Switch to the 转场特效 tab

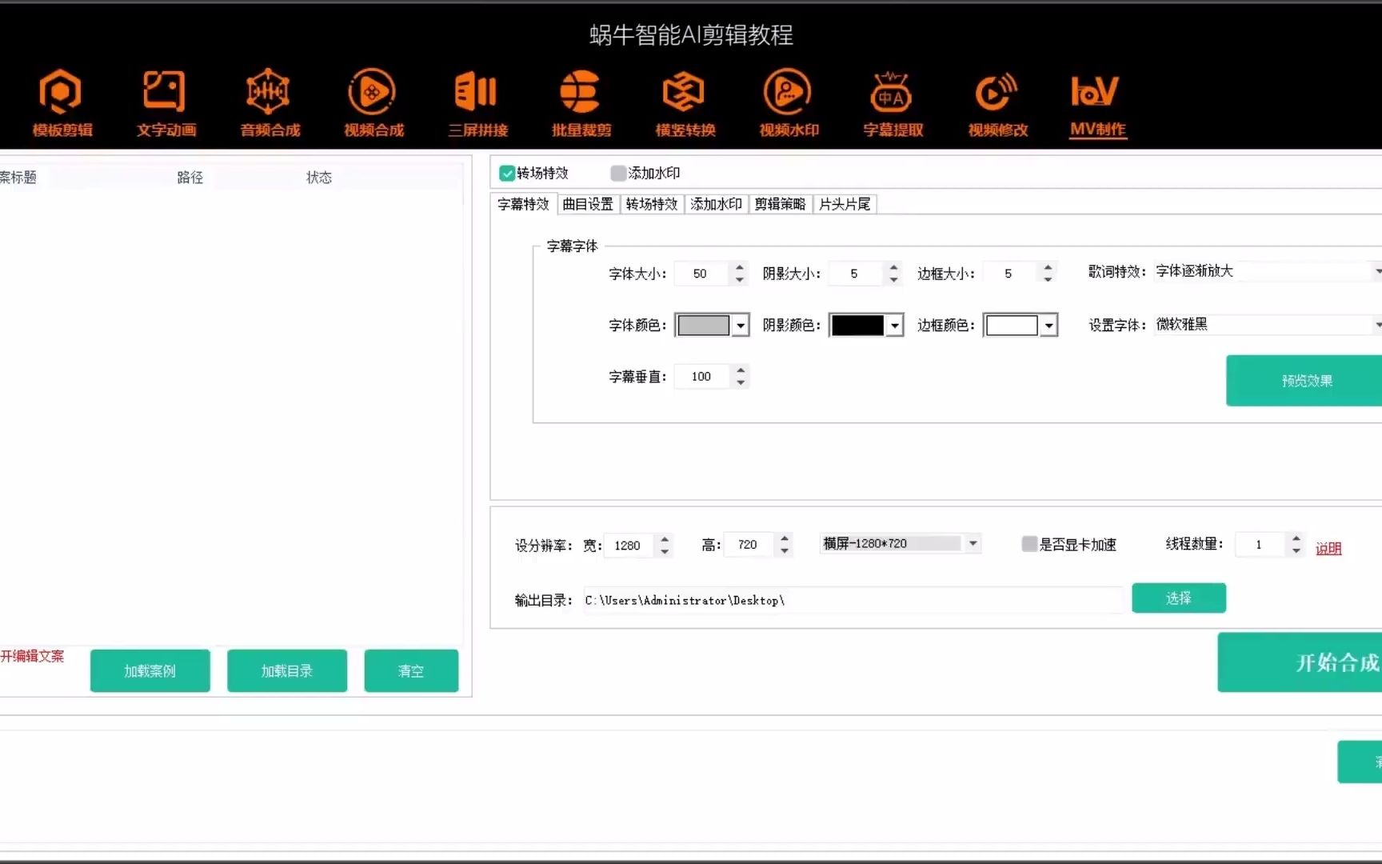coord(652,204)
